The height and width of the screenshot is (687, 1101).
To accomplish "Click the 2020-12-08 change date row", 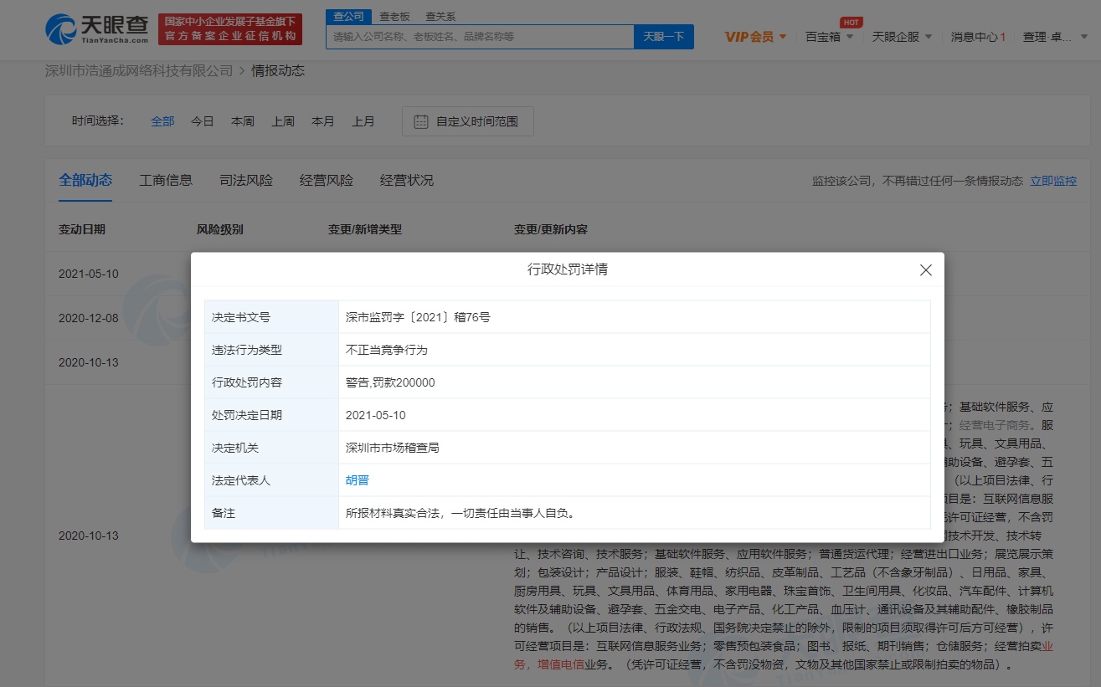I will click(89, 318).
